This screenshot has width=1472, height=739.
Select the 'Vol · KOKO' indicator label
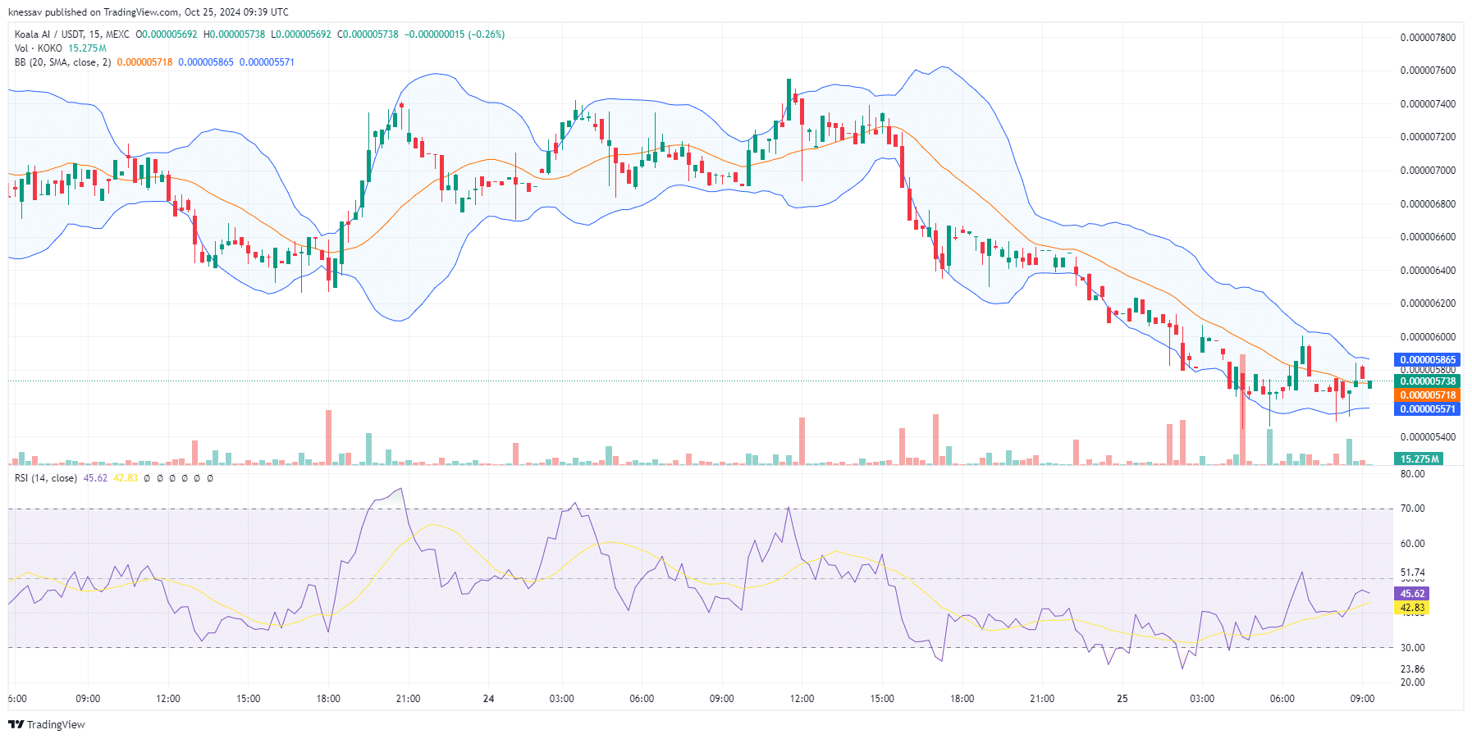click(39, 48)
